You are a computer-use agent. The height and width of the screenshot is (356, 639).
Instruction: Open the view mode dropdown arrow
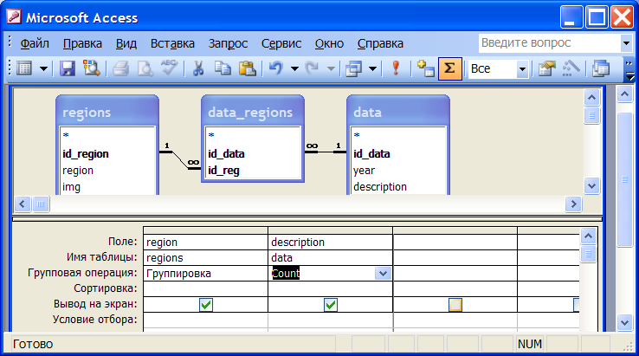[x=43, y=68]
